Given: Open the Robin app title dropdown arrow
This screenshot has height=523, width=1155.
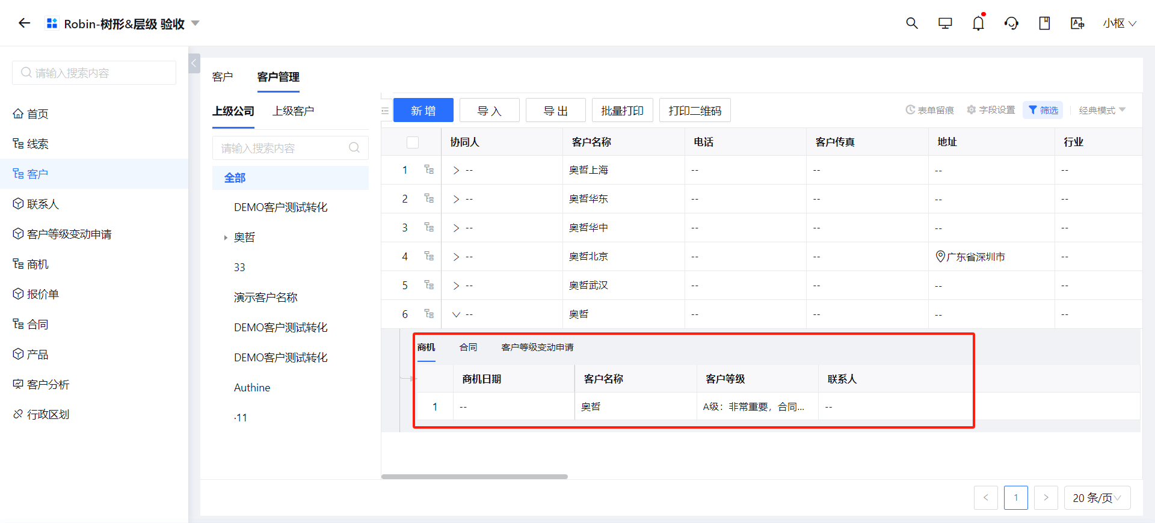Looking at the screenshot, I should 195,23.
